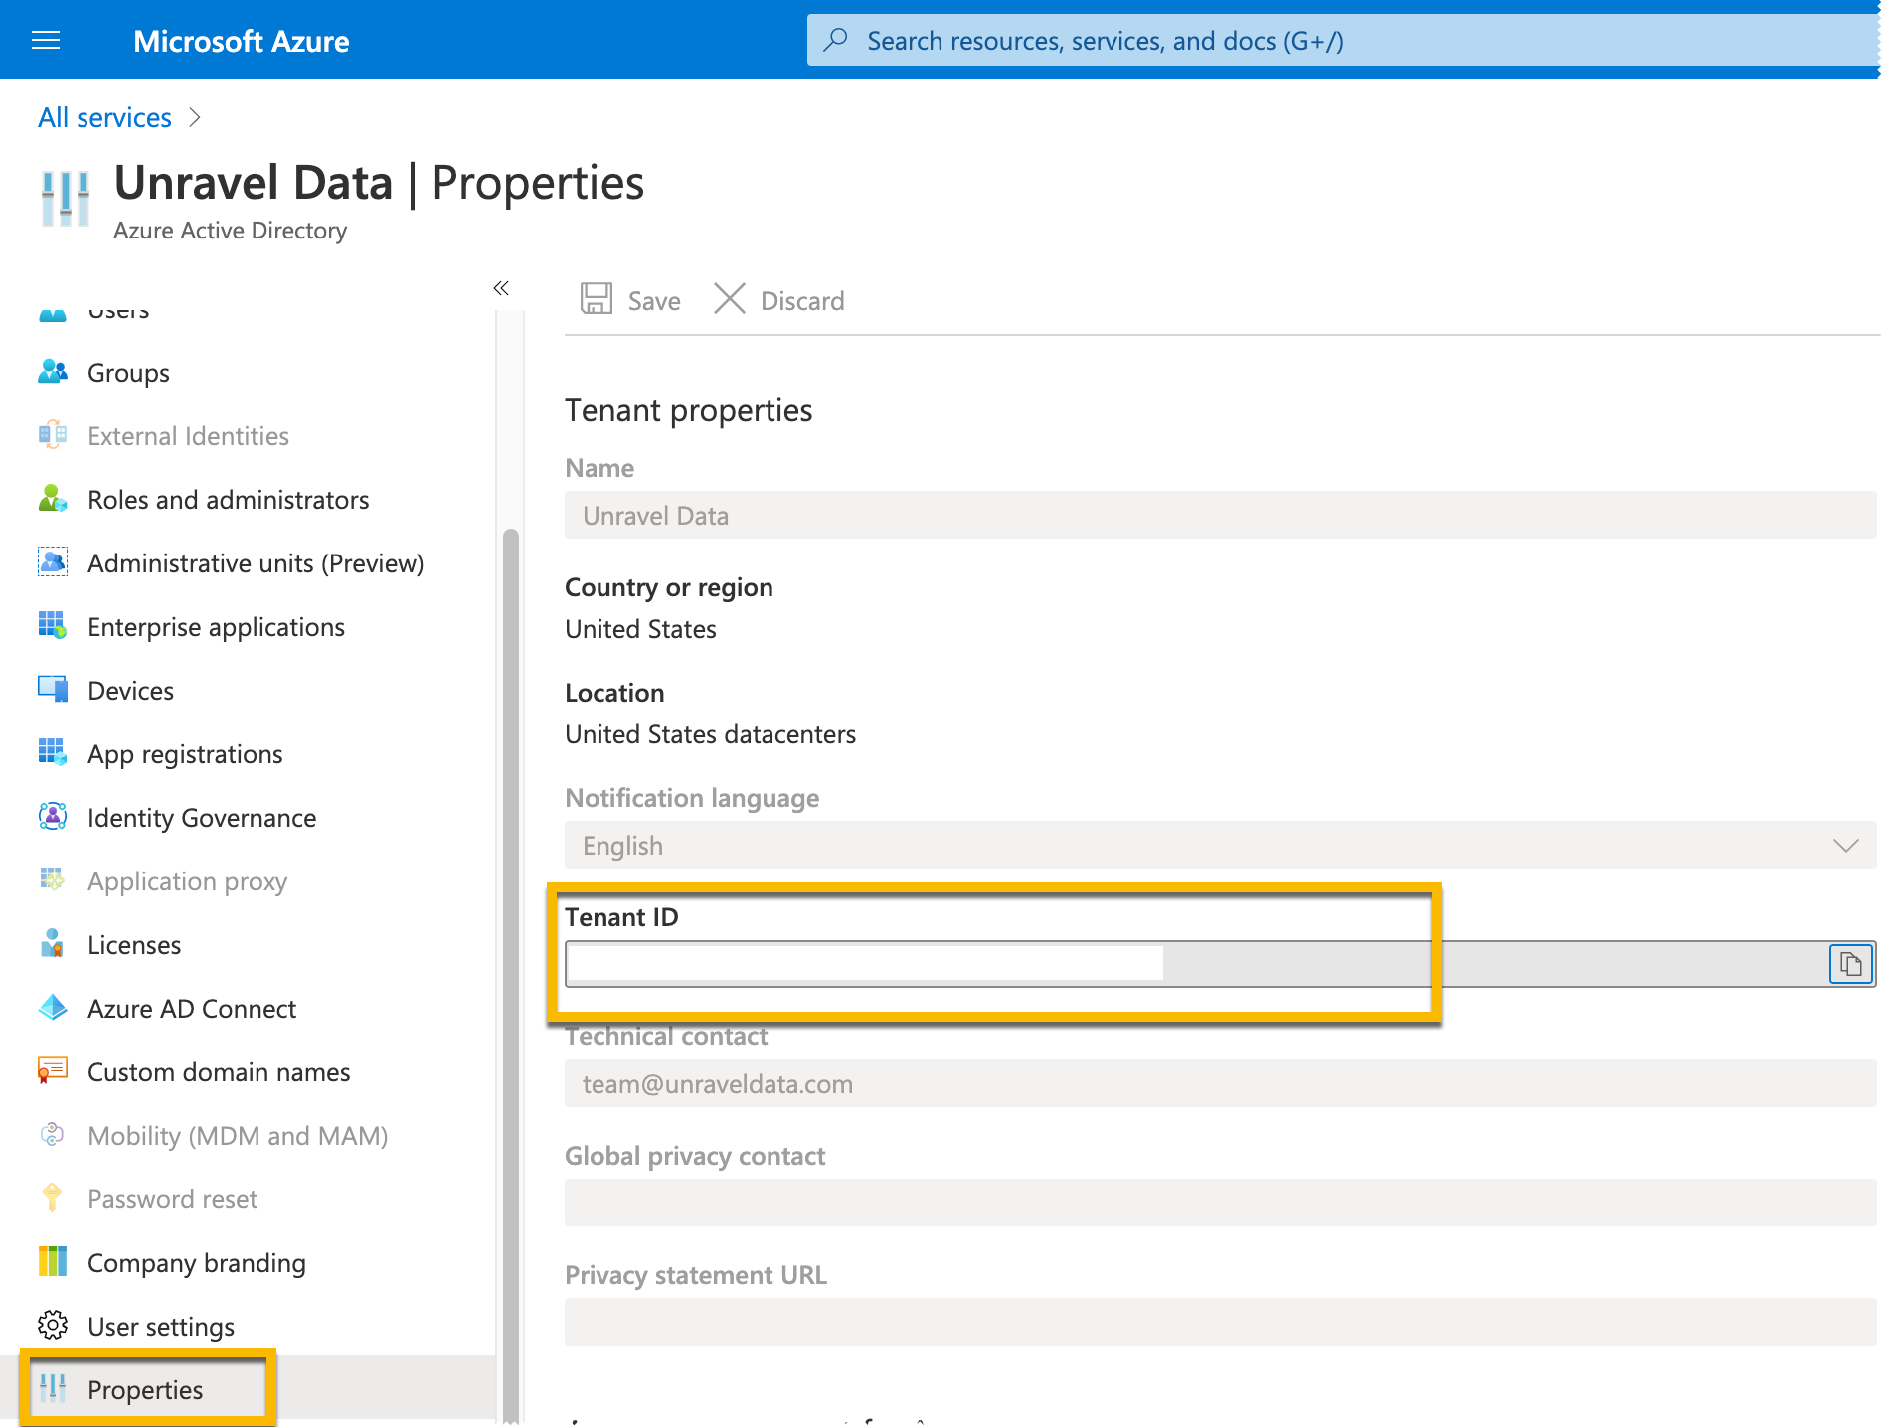Click Unravel Data directory header icon

(66, 198)
